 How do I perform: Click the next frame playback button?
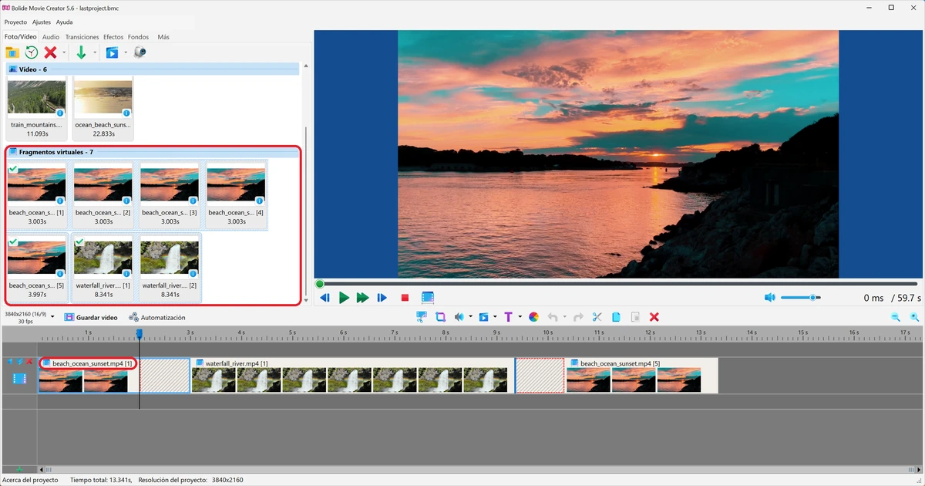[382, 298]
